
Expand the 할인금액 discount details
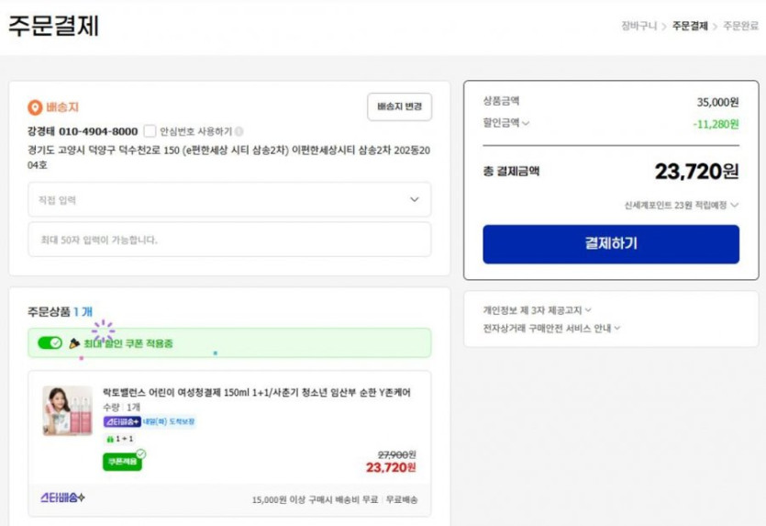point(506,122)
